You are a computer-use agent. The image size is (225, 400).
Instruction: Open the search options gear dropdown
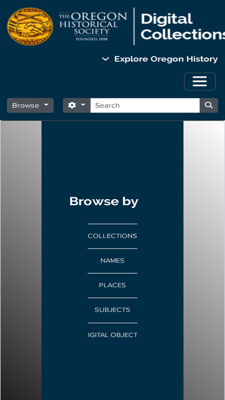pos(77,106)
